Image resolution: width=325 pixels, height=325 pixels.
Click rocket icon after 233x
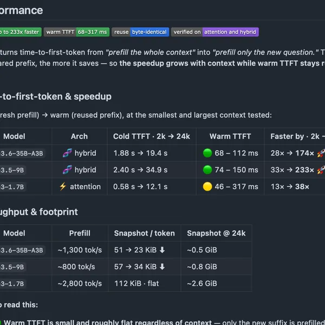click(321, 170)
